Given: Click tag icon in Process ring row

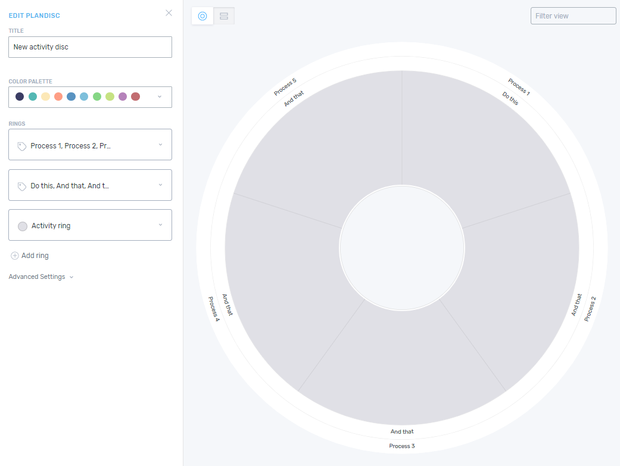Looking at the screenshot, I should point(22,146).
